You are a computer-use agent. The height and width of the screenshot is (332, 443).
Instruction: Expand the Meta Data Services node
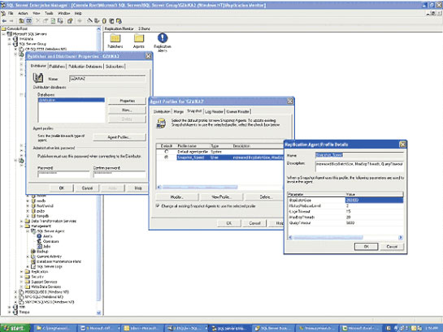coord(21,287)
